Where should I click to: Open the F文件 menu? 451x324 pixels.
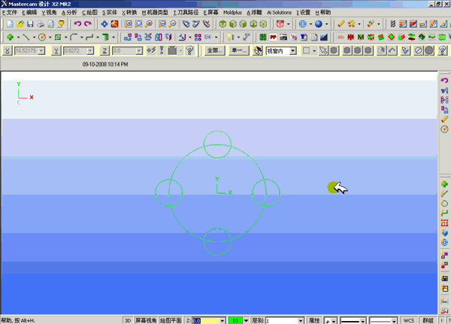(x=10, y=12)
